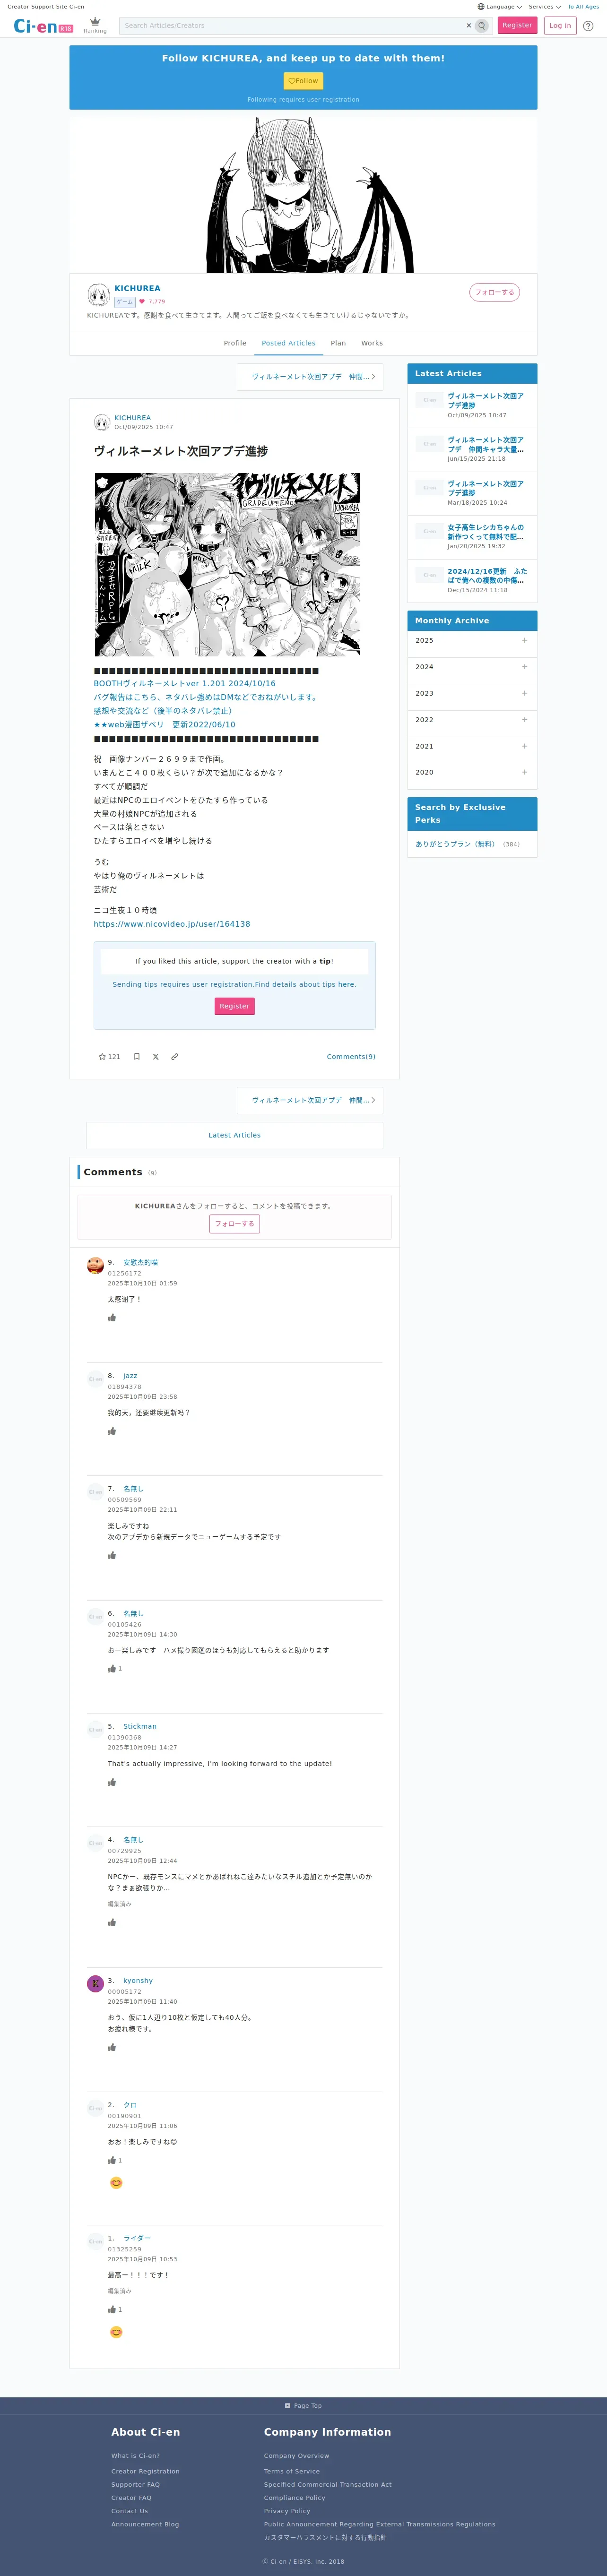The height and width of the screenshot is (2576, 607).
Task: Click the Page Top link
Action: click(x=303, y=2406)
